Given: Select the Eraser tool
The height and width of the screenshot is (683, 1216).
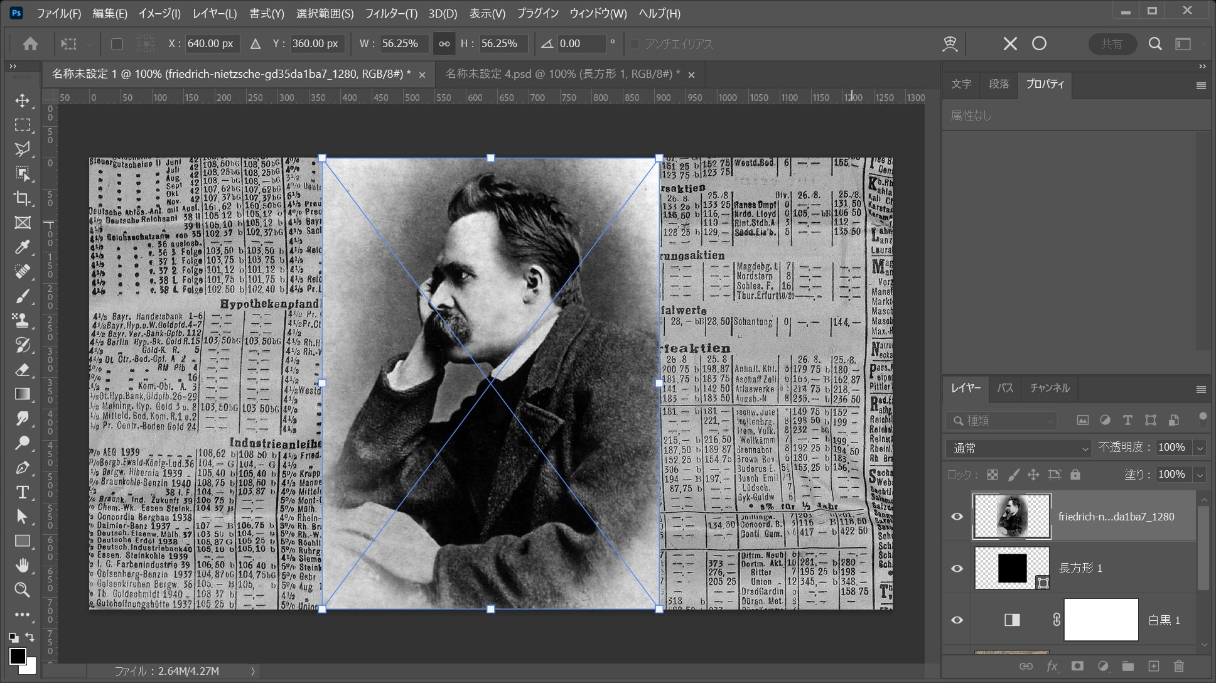Looking at the screenshot, I should click(x=23, y=370).
